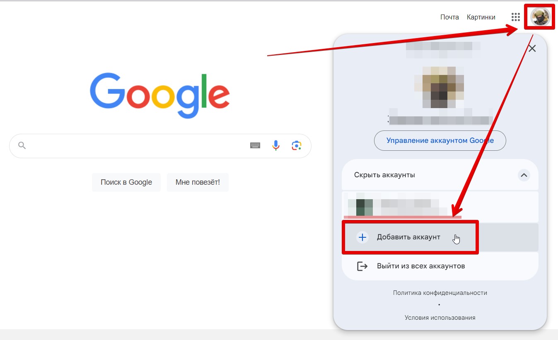Open the Google apps grid
The image size is (558, 340).
pyautogui.click(x=515, y=17)
